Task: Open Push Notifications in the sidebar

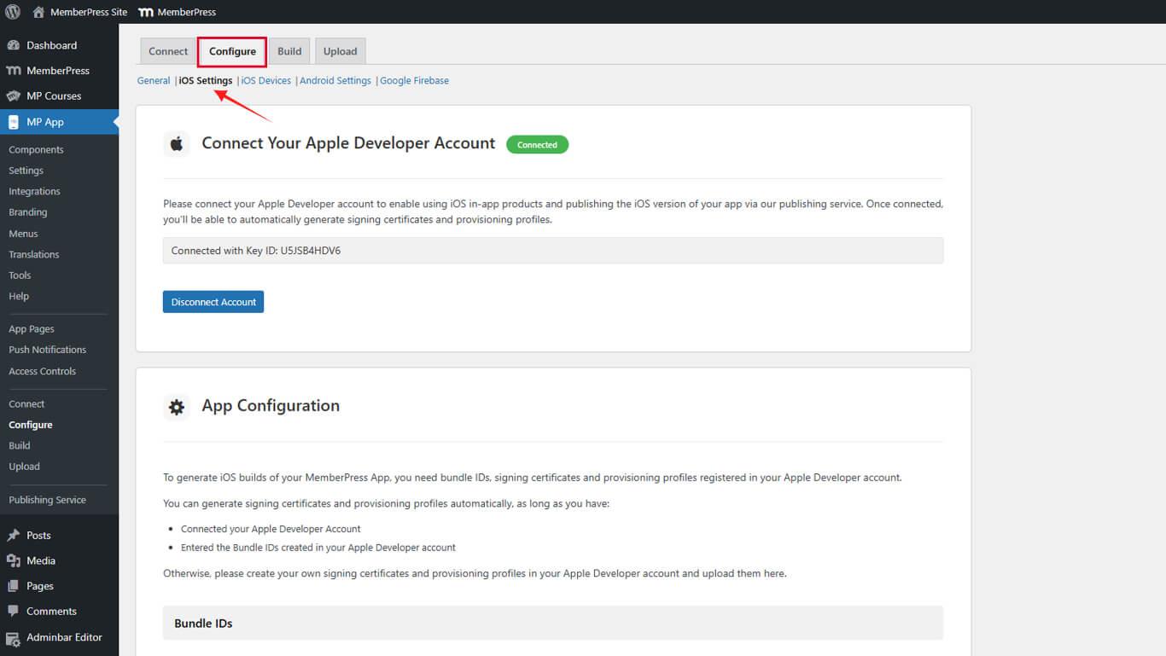Action: pyautogui.click(x=47, y=349)
